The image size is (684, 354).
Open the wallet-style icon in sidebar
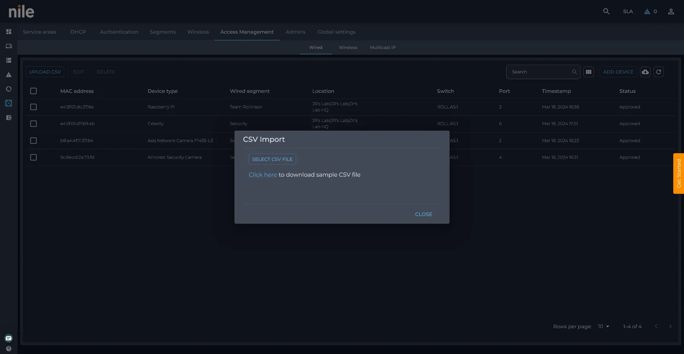point(9,117)
